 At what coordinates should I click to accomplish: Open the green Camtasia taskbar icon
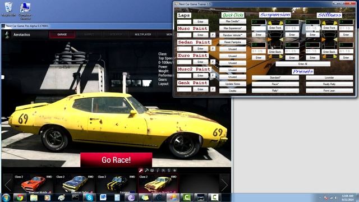186,198
